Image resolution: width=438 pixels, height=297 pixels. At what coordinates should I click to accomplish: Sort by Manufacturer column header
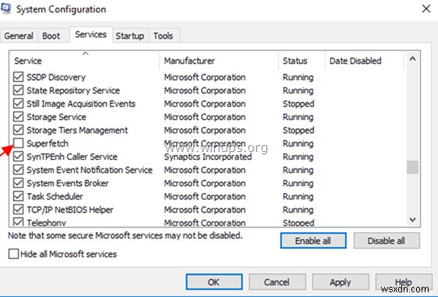pyautogui.click(x=219, y=61)
